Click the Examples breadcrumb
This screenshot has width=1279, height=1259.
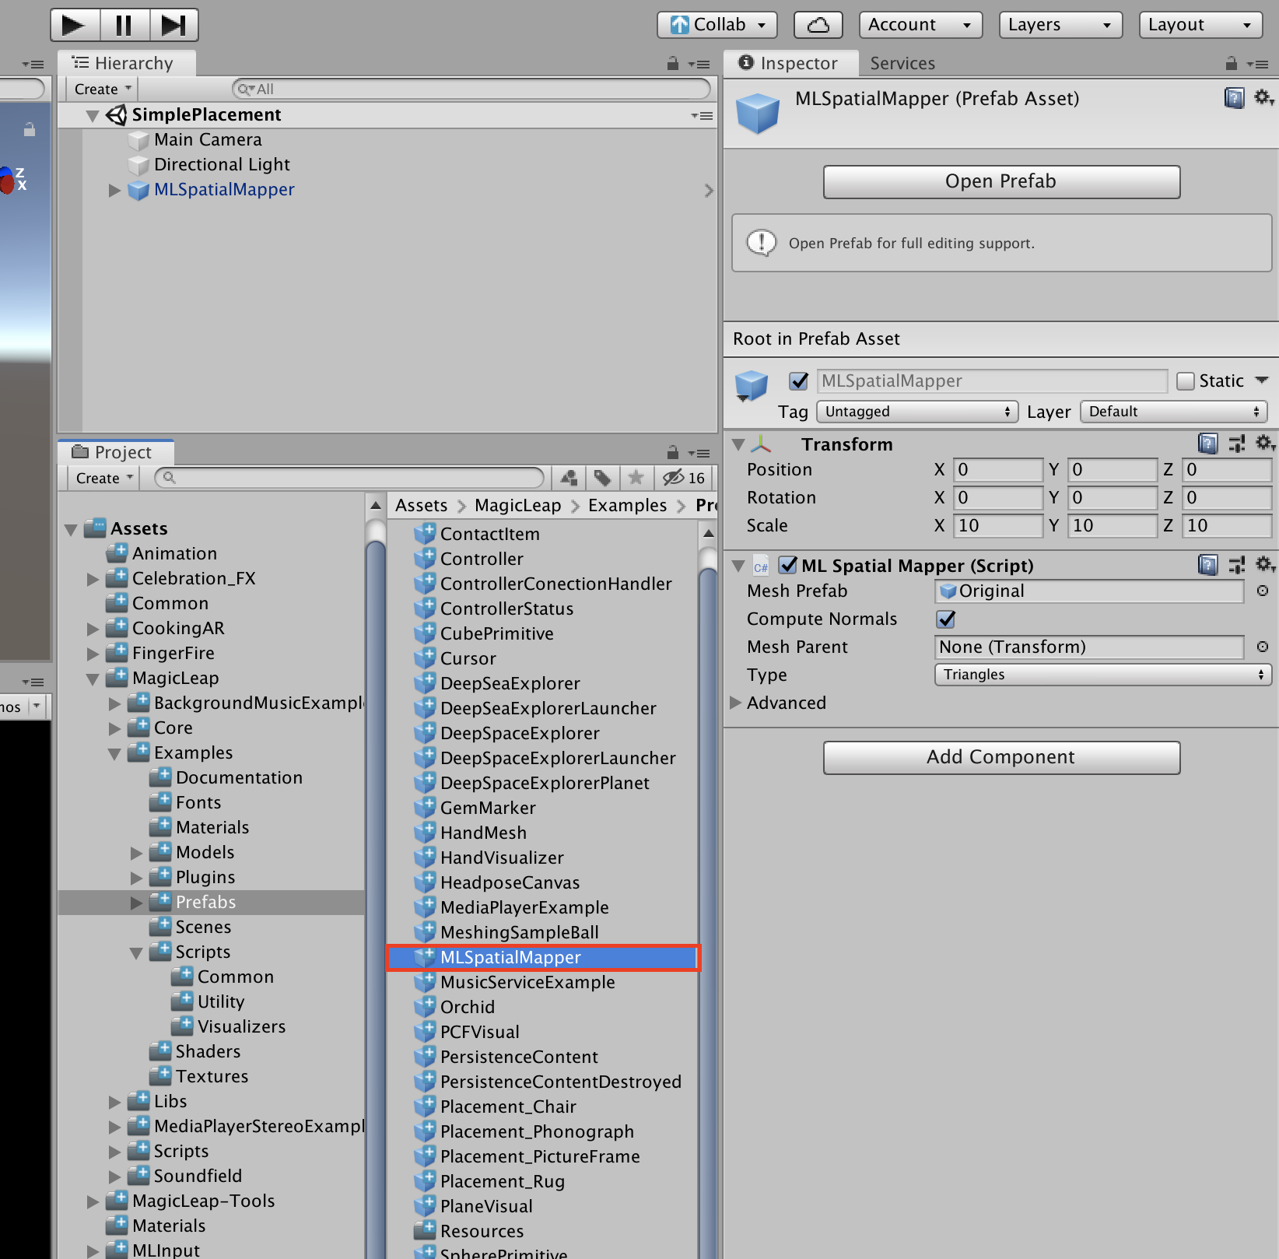tap(627, 506)
